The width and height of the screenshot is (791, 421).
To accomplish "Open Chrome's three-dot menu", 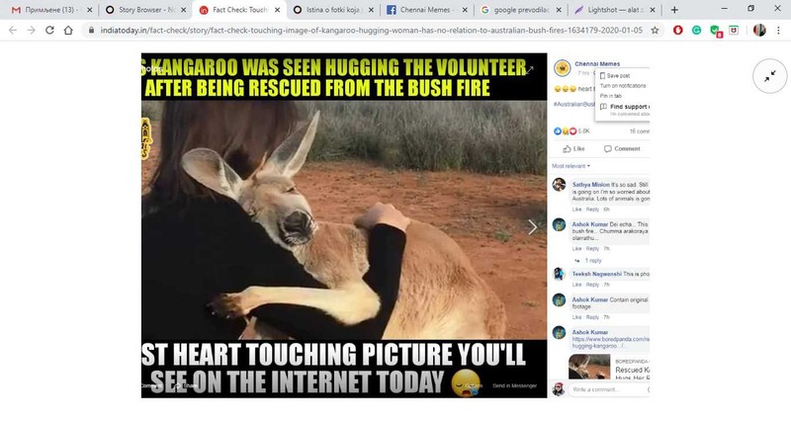I will point(779,31).
